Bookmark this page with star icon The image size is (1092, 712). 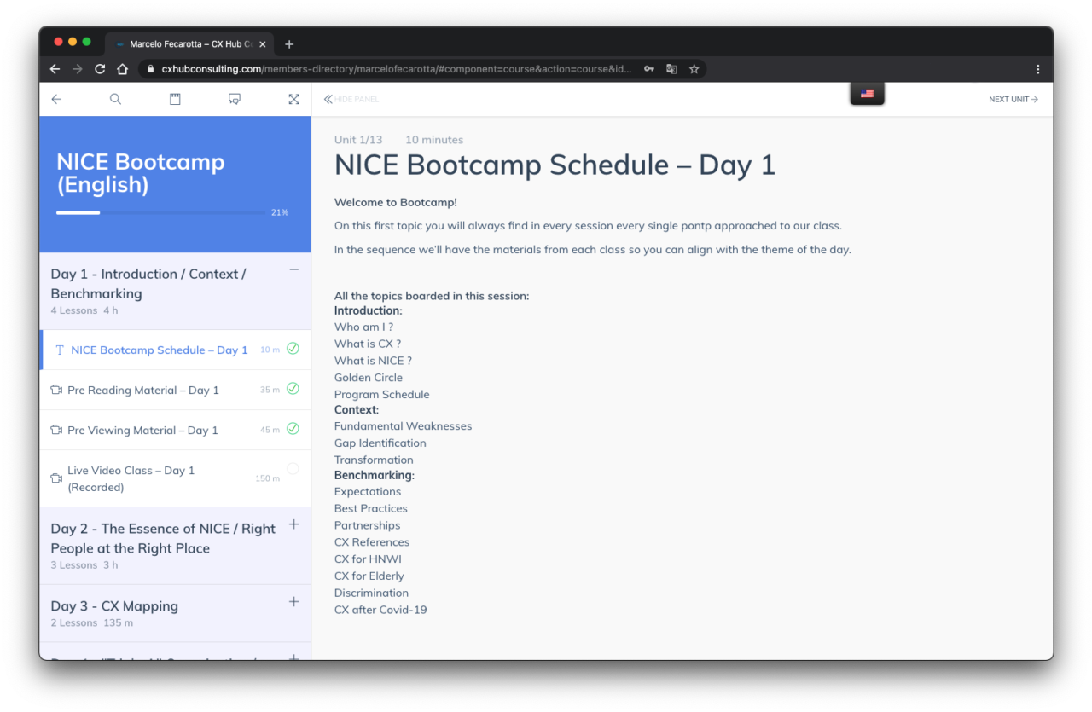point(694,69)
